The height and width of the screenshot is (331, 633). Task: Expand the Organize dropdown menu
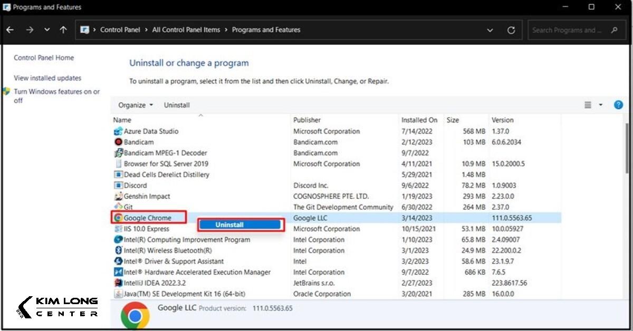pyautogui.click(x=136, y=105)
